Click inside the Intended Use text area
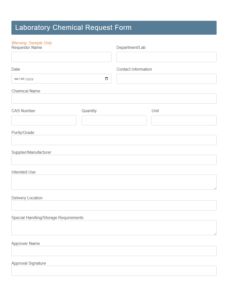Image resolution: width=228 pixels, height=292 pixels. pos(114,182)
